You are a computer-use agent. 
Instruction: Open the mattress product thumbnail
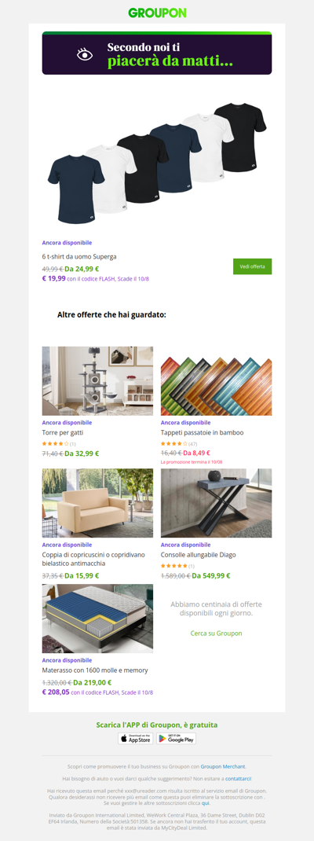97,619
